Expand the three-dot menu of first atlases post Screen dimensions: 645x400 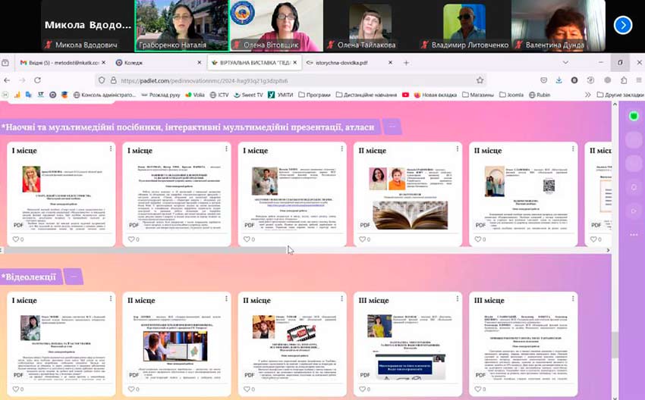pos(111,149)
